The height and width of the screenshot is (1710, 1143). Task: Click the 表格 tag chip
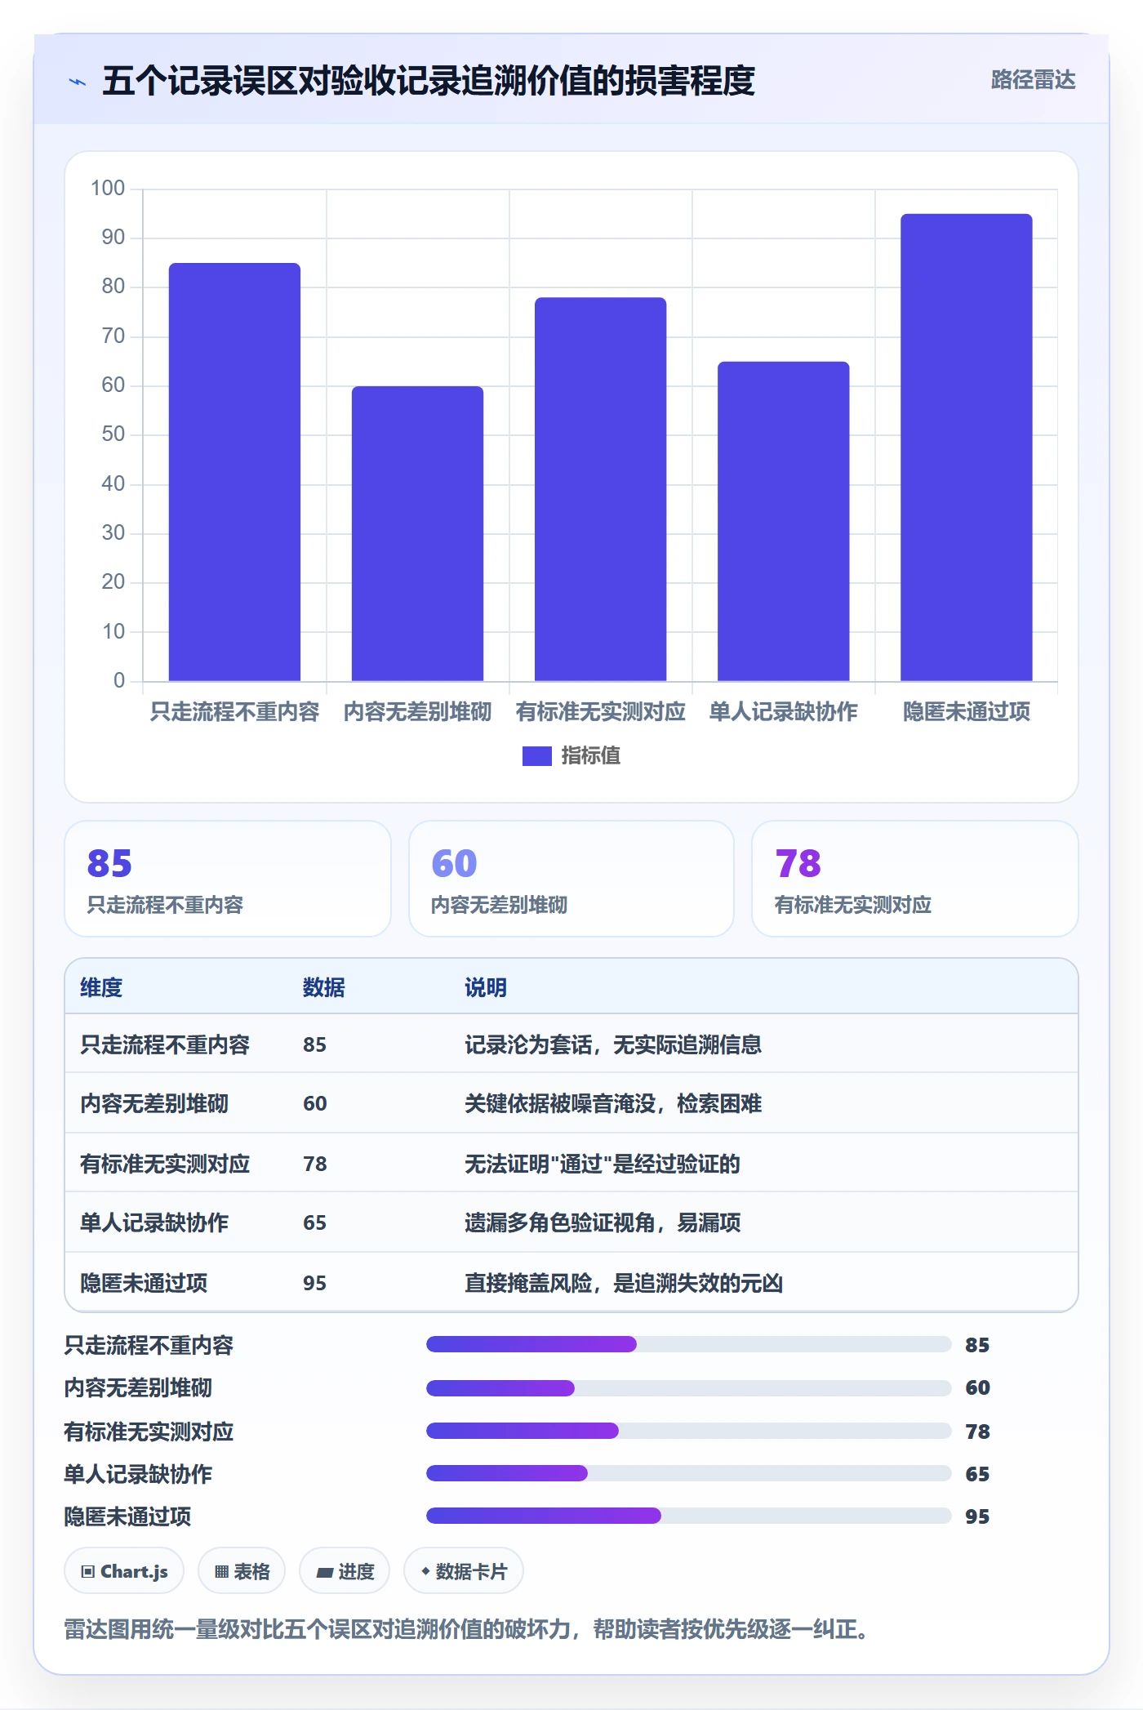click(x=242, y=1571)
